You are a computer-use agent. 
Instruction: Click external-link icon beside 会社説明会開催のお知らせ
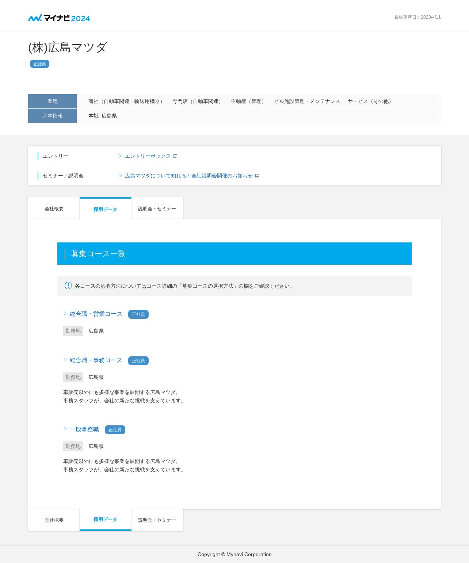(x=257, y=176)
